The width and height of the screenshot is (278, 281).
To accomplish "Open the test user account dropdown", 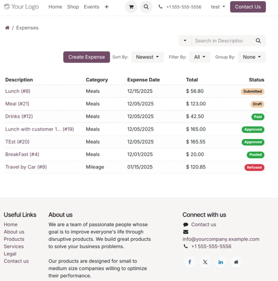I will tap(218, 7).
